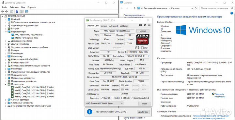The image size is (235, 120).
Task: Click the BIOS export share icon in GPU-Z
Action: 137,48
